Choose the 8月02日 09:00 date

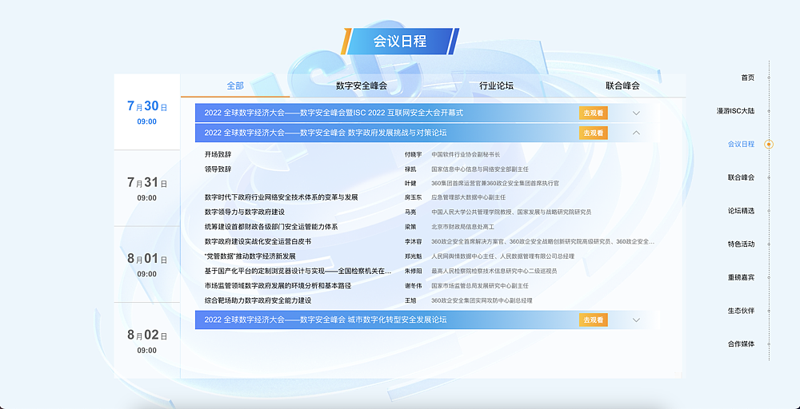point(147,341)
